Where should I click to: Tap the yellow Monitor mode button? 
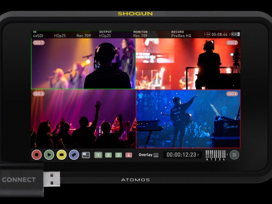coord(62,155)
